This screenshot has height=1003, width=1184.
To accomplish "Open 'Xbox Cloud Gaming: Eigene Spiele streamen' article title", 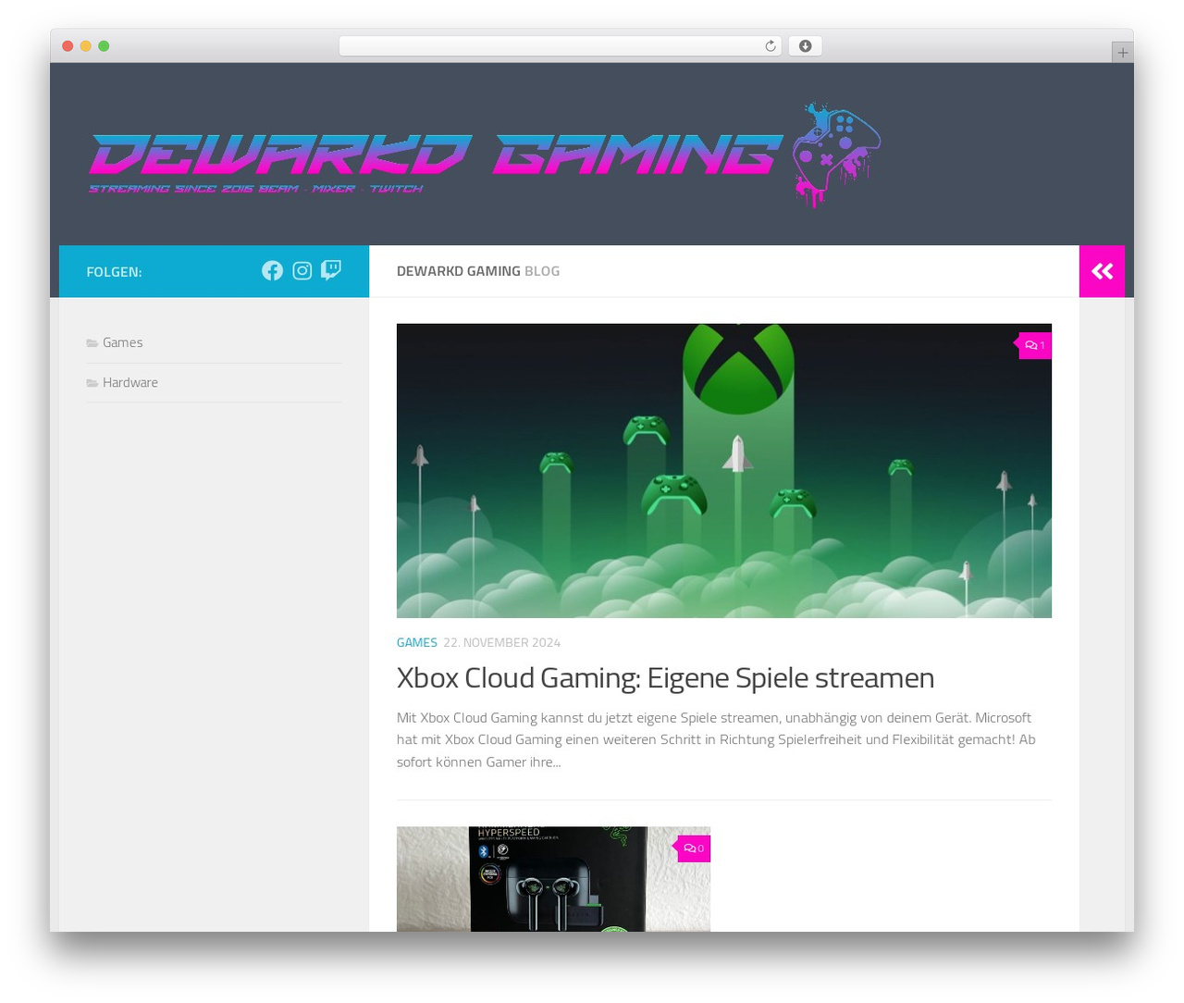I will pyautogui.click(x=665, y=677).
